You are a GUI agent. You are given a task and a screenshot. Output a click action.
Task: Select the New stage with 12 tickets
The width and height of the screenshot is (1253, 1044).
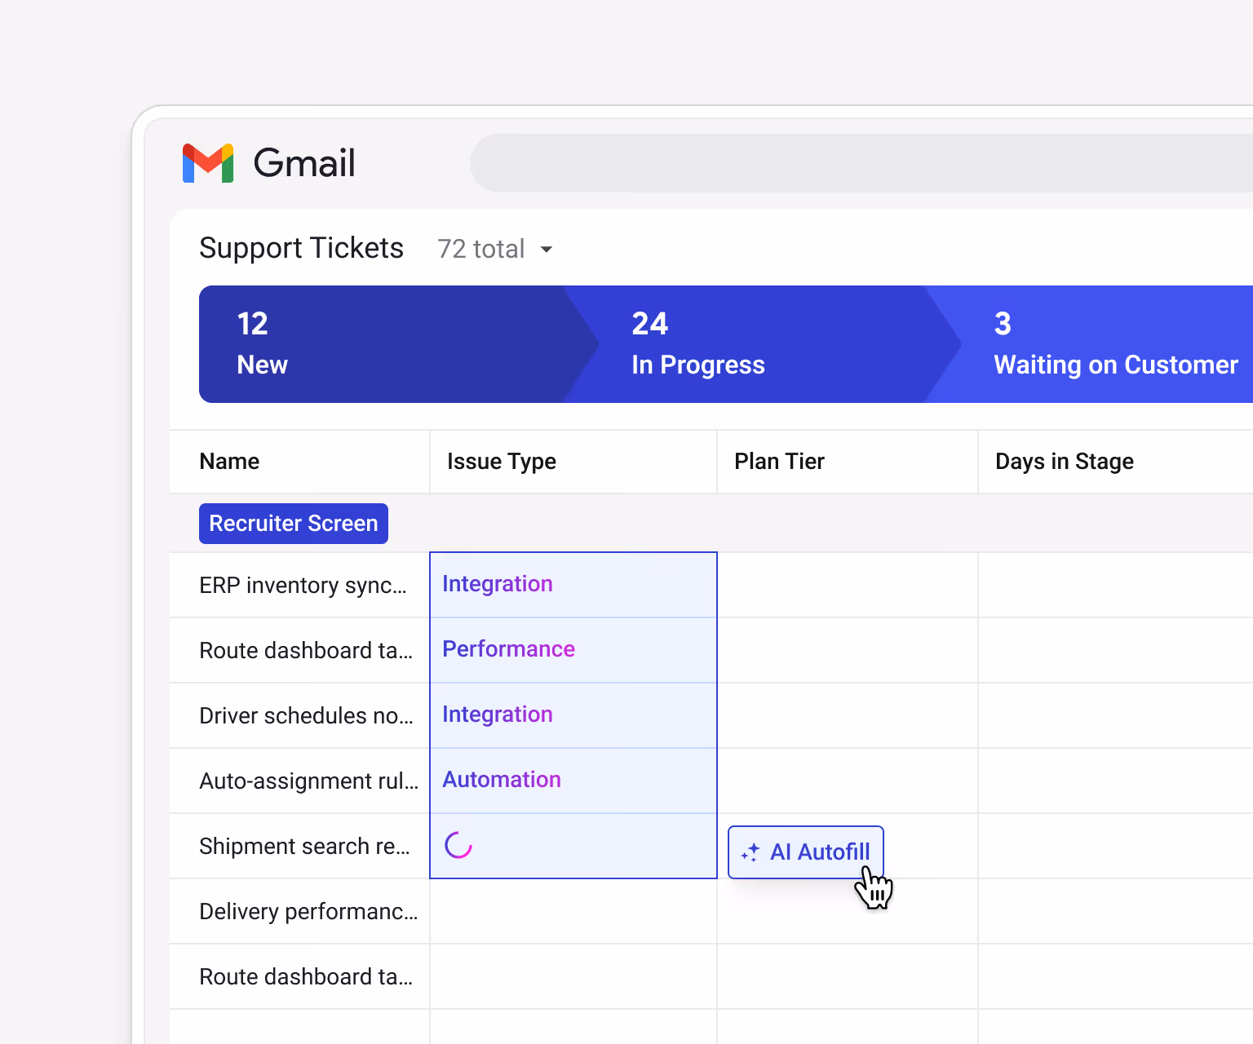[x=398, y=344]
